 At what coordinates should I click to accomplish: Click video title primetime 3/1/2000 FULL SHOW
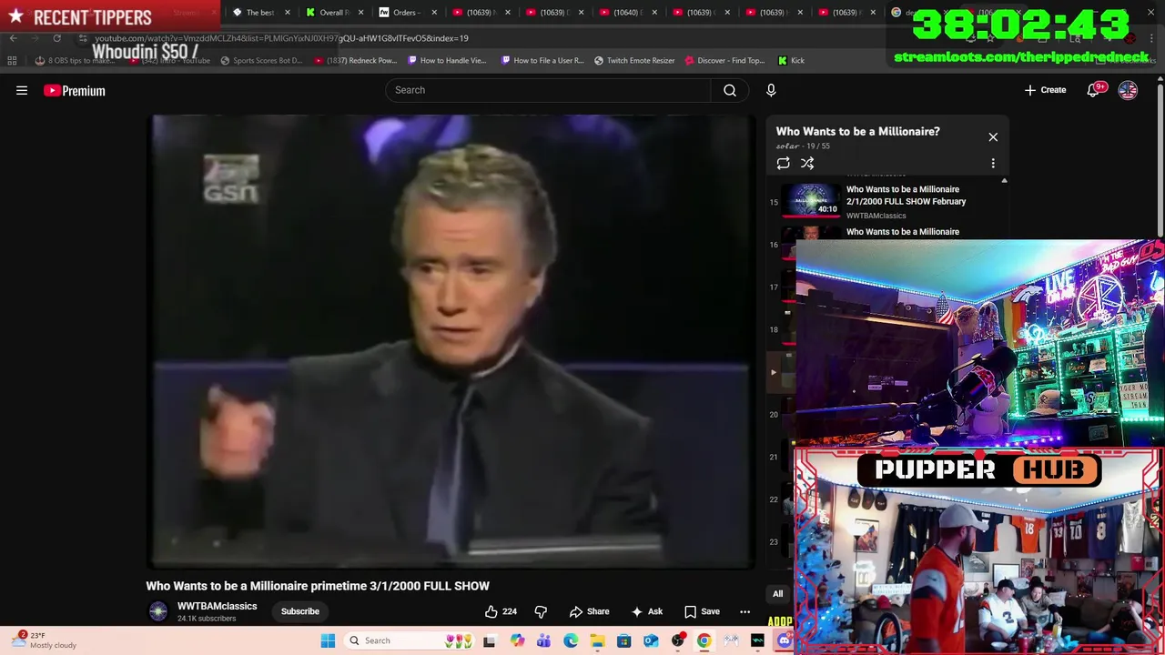point(318,586)
